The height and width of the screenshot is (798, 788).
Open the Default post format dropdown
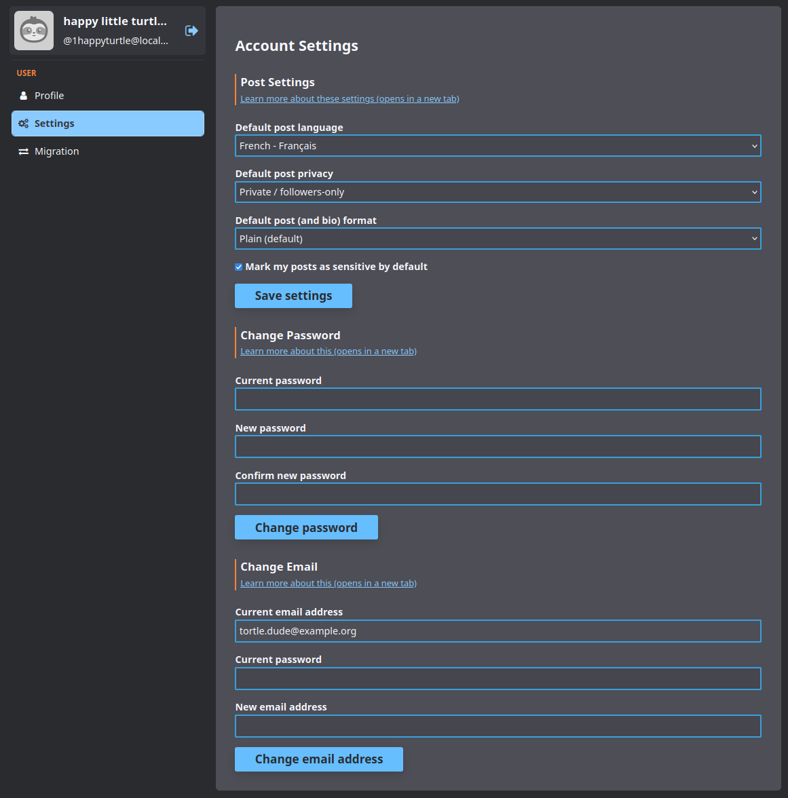(498, 238)
